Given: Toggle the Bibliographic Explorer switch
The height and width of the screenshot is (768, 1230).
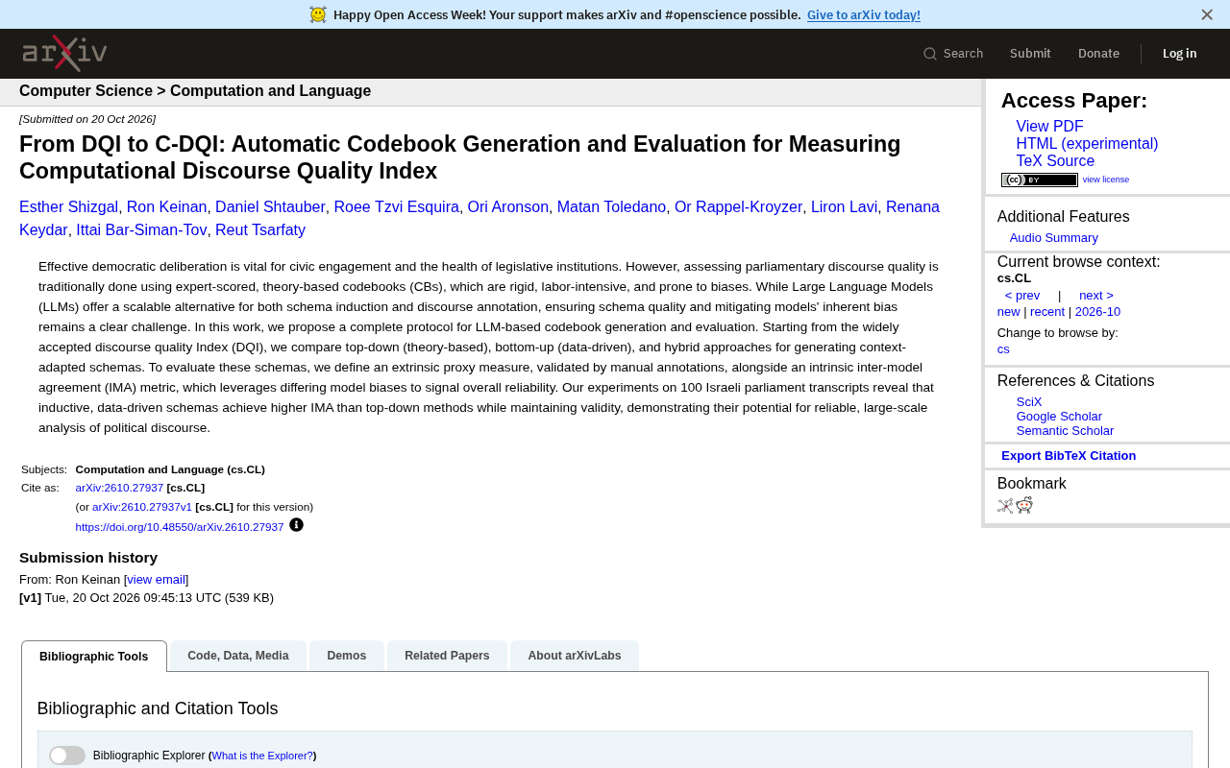Looking at the screenshot, I should click(x=67, y=756).
